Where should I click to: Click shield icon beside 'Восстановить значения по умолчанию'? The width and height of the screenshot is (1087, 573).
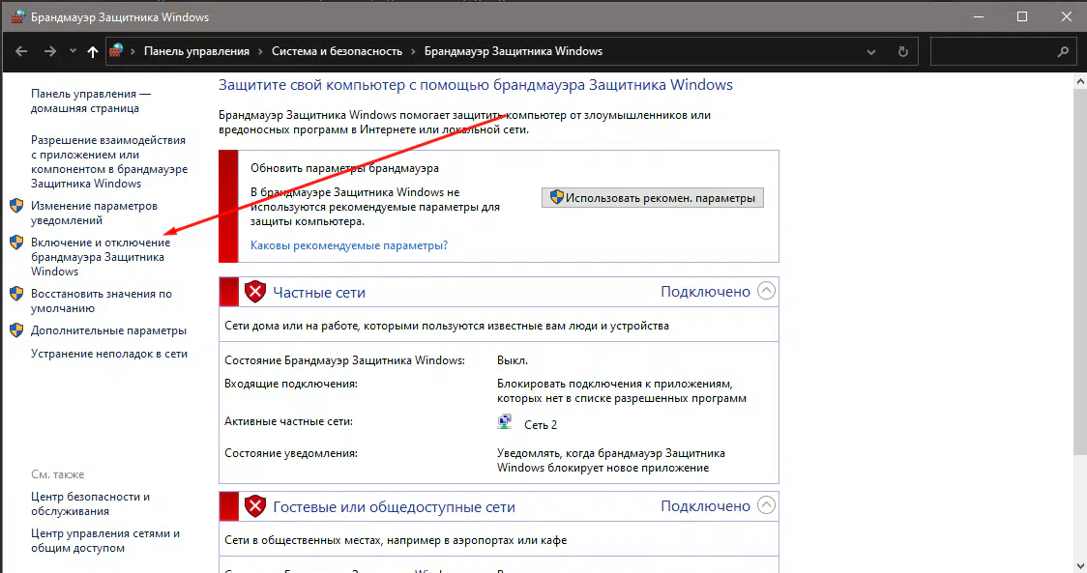point(16,294)
